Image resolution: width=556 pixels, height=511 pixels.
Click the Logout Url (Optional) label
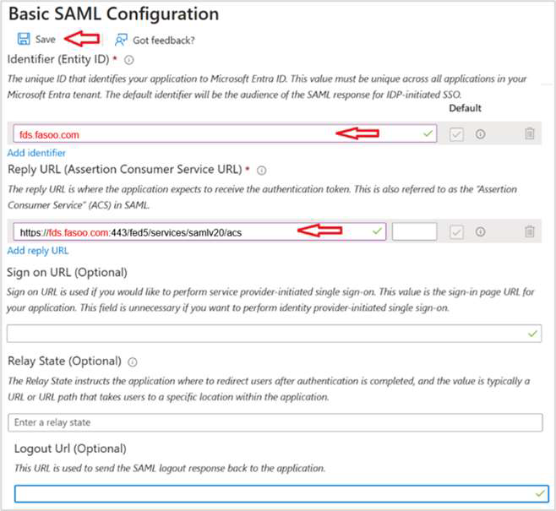coord(70,448)
